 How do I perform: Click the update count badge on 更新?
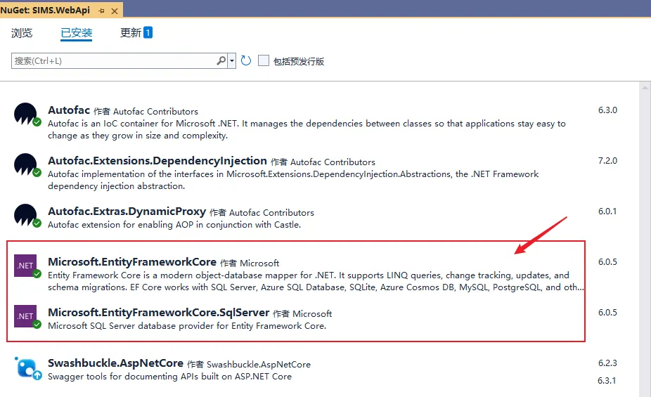(148, 32)
